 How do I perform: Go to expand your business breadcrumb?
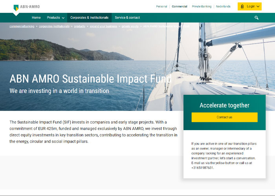pyautogui.click(x=103, y=26)
